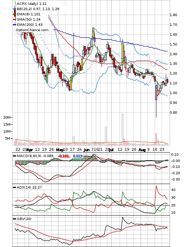
Task: Click the 30 label on ADX axis
Action: click(173, 198)
